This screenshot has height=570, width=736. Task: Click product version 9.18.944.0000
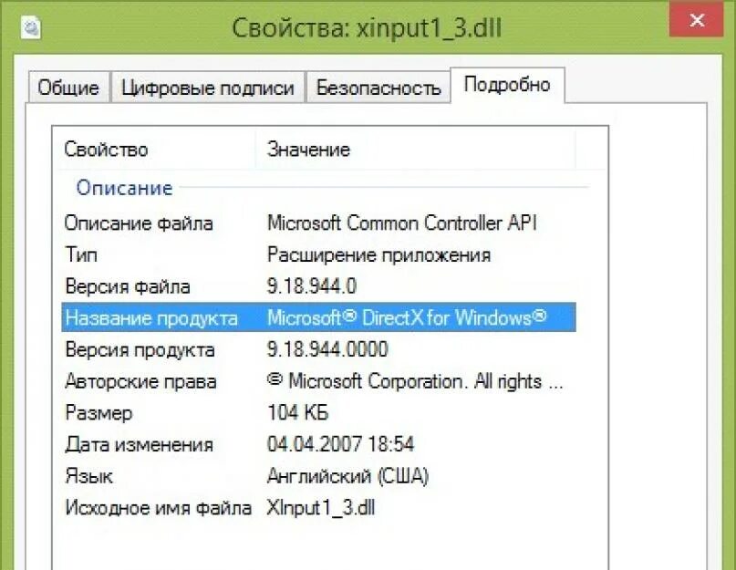327,349
